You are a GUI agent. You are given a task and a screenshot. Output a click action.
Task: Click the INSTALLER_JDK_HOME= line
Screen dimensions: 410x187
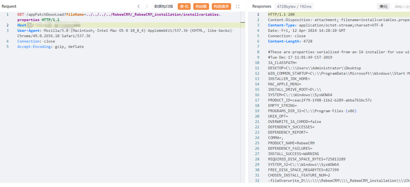click(x=289, y=79)
